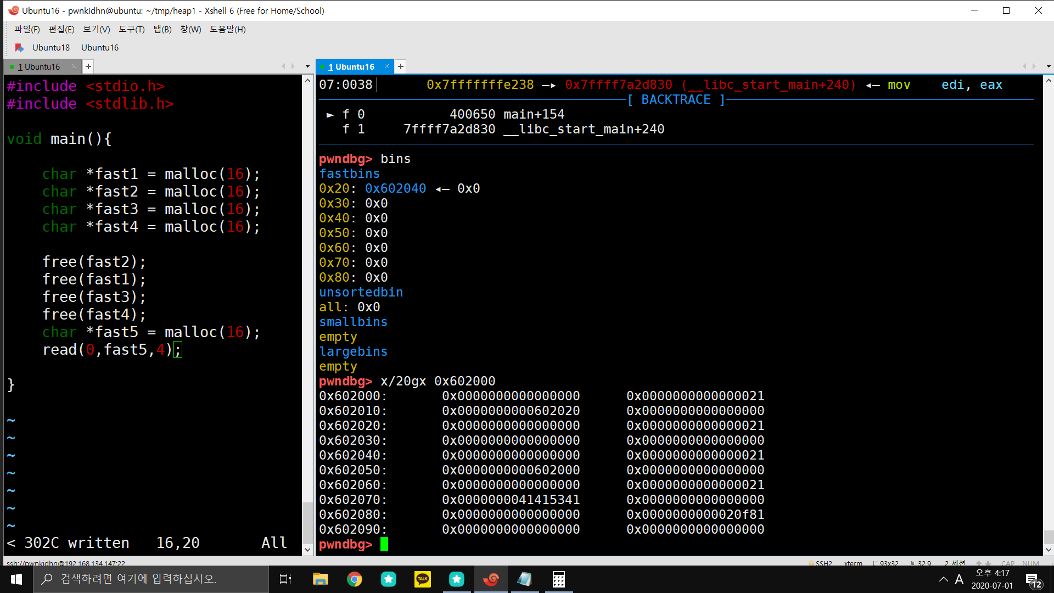
Task: Click the NUM lock status indicator
Action: (x=1030, y=563)
